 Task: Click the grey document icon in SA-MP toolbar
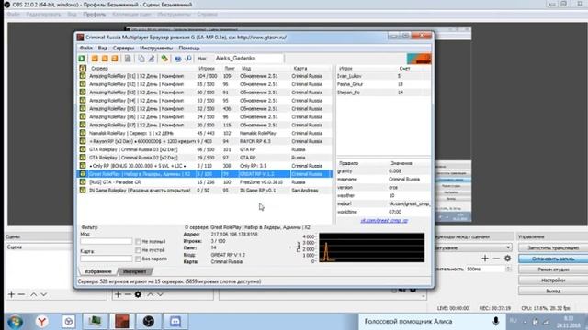128,59
